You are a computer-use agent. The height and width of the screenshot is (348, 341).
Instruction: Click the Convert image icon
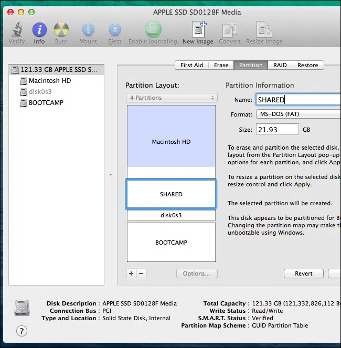coord(229,30)
